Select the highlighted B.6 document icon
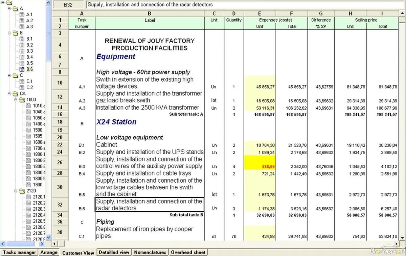This screenshot has width=406, height=256. 22,69
